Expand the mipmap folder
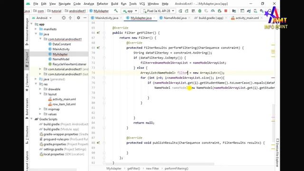The width and height of the screenshot is (304, 171). click(x=40, y=109)
